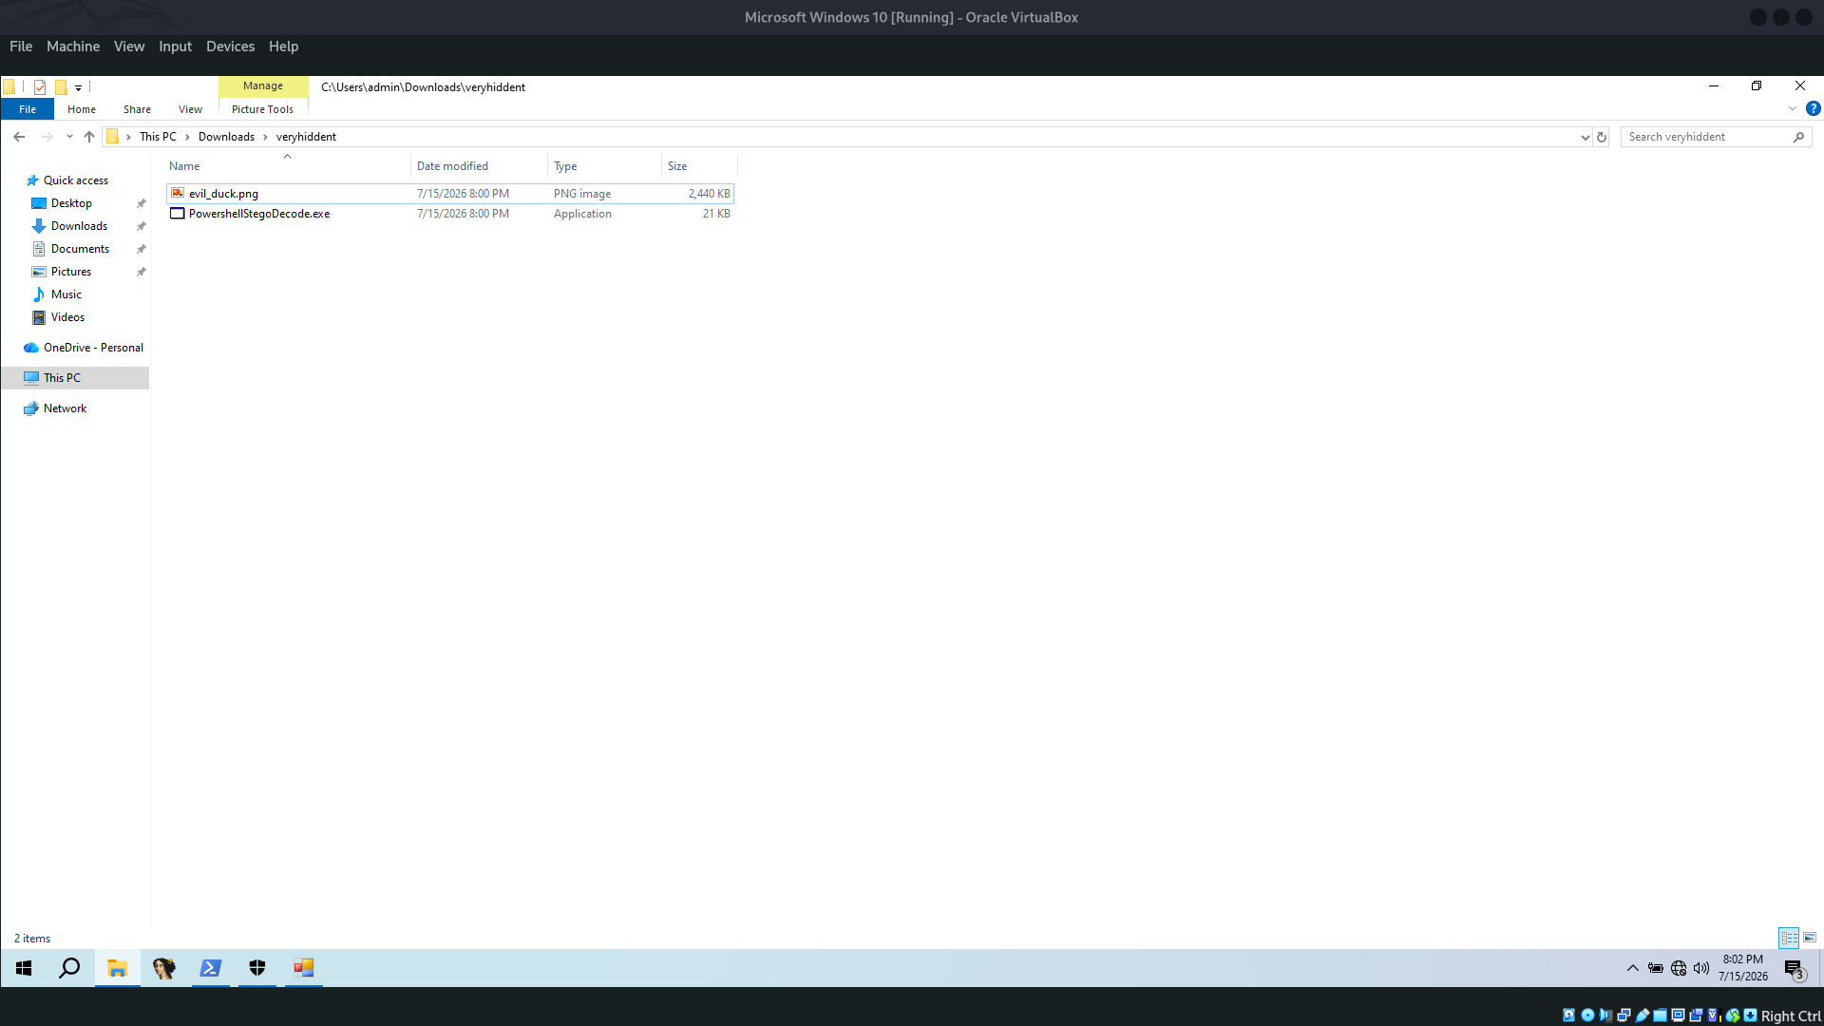Switch to large icons view button
Image resolution: width=1824 pixels, height=1026 pixels.
1810,938
